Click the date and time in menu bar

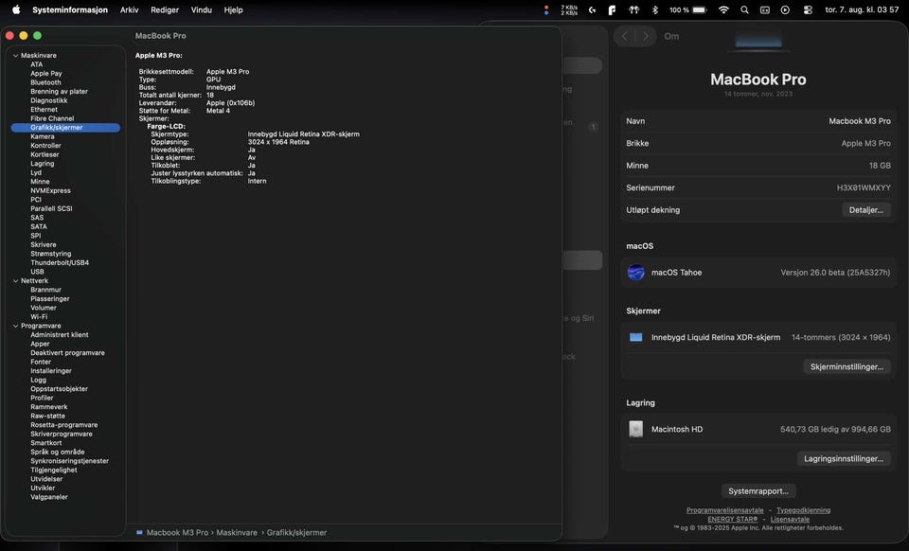(x=862, y=9)
